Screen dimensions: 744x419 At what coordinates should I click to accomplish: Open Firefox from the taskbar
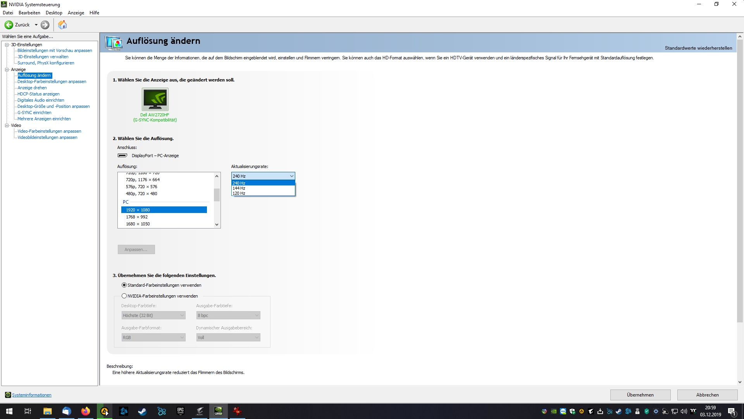[x=85, y=411]
